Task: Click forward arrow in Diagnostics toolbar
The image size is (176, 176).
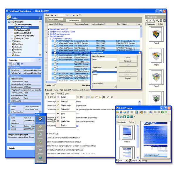Action: [150, 21]
